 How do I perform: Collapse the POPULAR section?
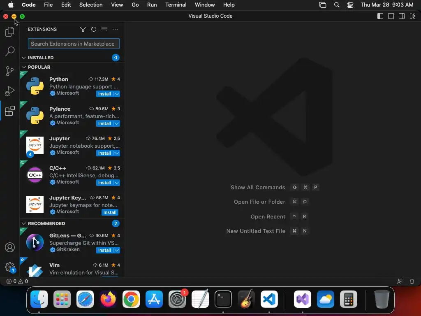pyautogui.click(x=24, y=67)
